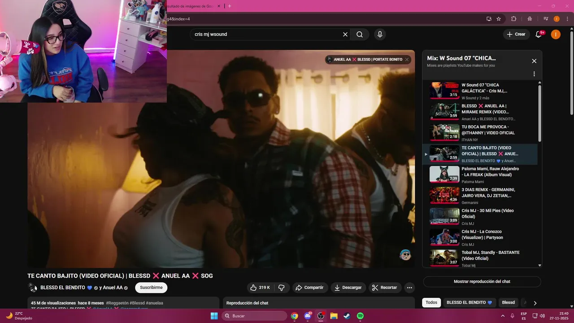The width and height of the screenshot is (574, 323).
Task: Play Tobal MJ BASTANTE playlist item
Action: [480, 258]
